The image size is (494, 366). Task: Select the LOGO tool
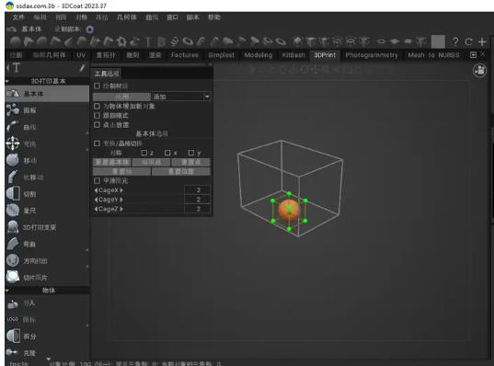tap(47, 320)
